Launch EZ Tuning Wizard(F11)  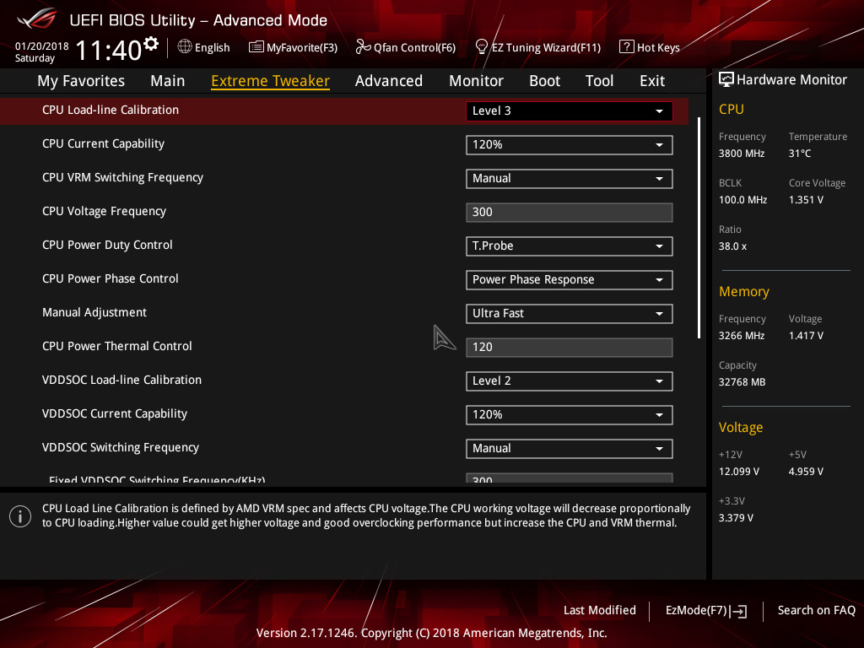point(537,47)
